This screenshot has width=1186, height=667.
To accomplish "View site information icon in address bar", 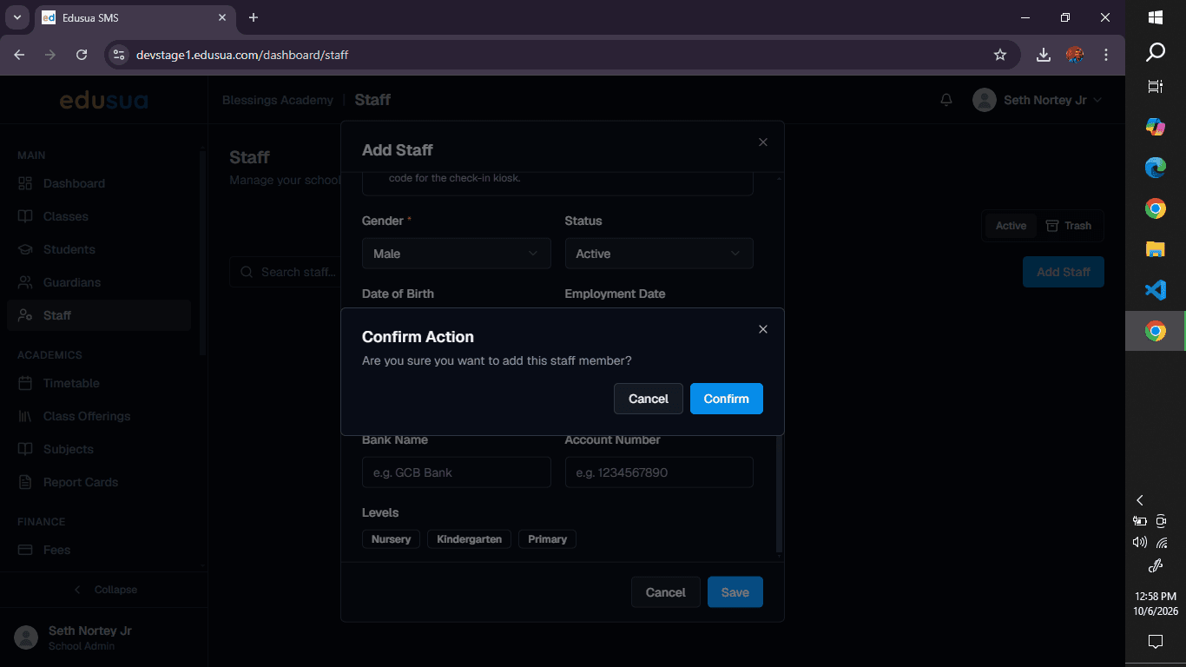I will [120, 55].
